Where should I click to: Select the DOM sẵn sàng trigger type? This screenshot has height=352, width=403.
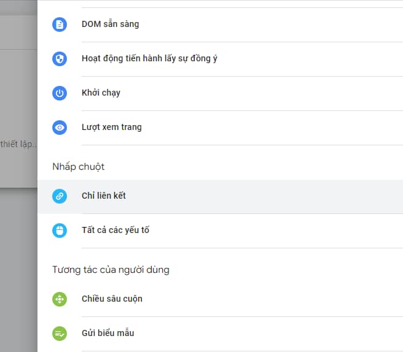tap(221, 25)
